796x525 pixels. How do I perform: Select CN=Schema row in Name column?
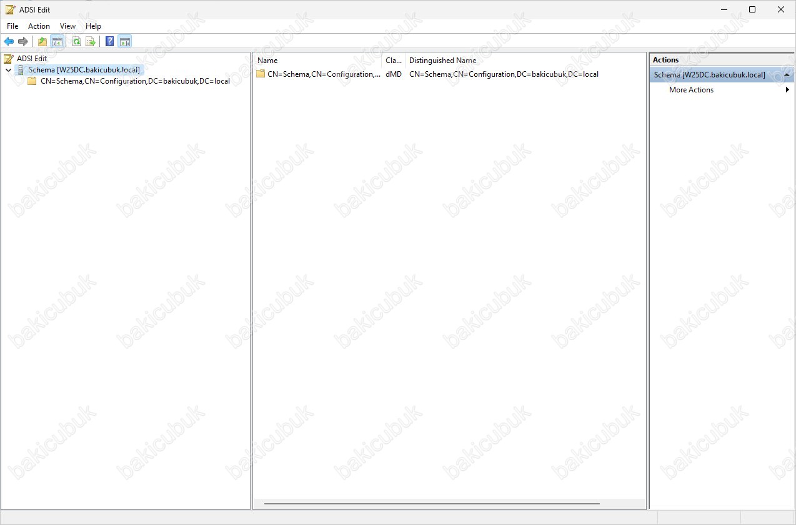(x=324, y=74)
